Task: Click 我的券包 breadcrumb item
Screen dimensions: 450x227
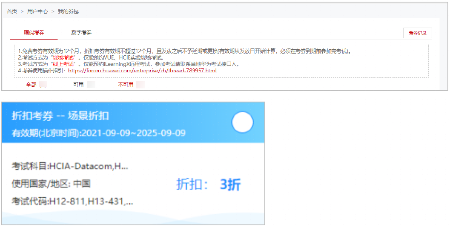Action: 68,11
